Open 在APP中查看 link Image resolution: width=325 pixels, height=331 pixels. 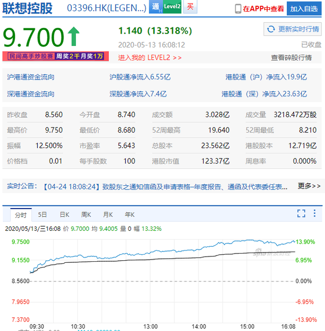tap(263, 9)
